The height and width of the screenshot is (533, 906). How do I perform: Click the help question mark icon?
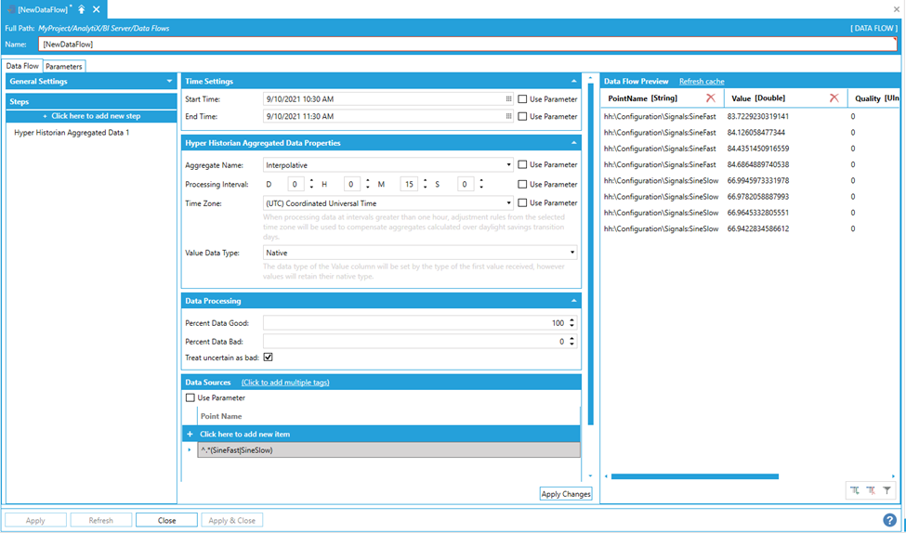pyautogui.click(x=889, y=520)
